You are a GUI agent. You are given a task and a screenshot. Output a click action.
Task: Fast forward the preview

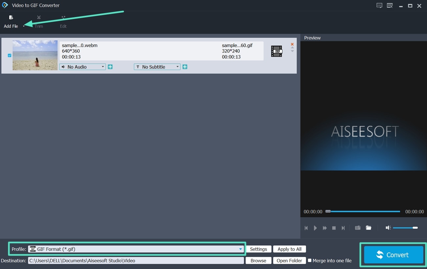[325, 228]
